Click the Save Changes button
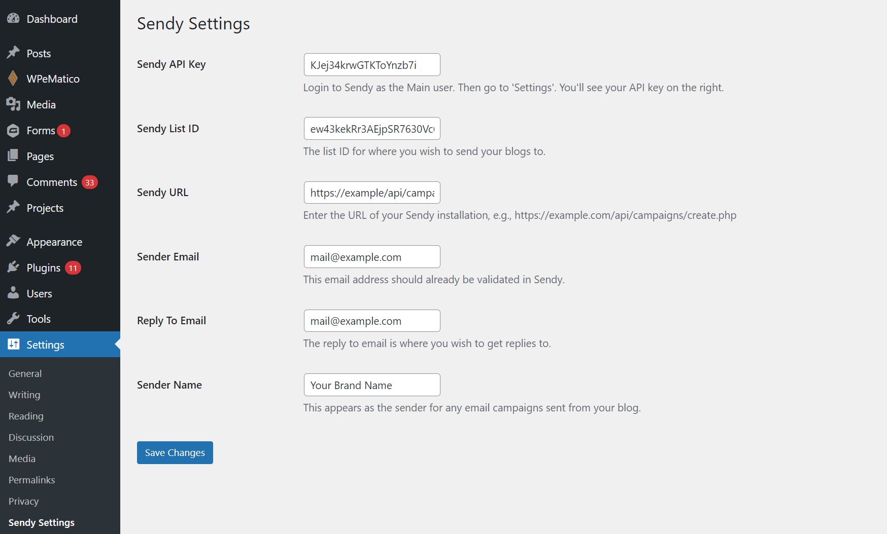Viewport: 887px width, 534px height. coord(175,452)
